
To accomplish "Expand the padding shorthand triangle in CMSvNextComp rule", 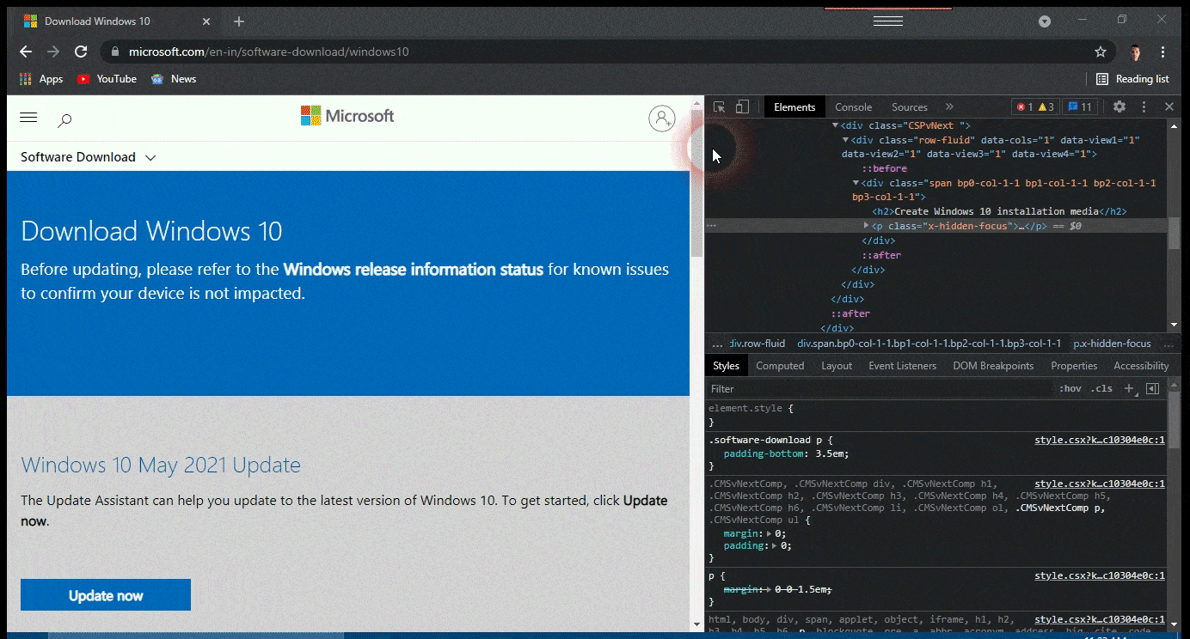I will tap(776, 545).
